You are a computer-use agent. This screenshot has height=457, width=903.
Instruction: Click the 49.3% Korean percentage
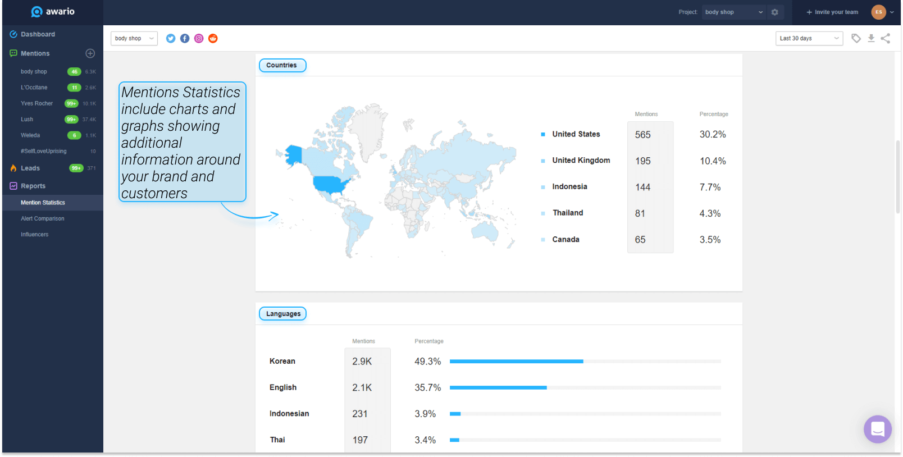pos(428,362)
